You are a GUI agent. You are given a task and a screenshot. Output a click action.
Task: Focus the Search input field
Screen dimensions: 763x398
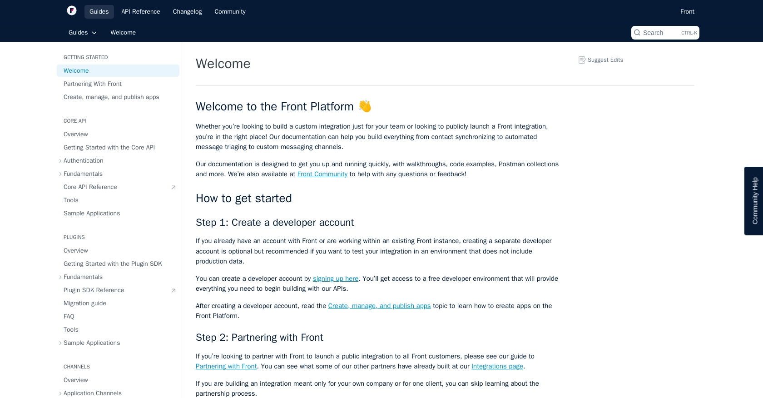click(665, 33)
